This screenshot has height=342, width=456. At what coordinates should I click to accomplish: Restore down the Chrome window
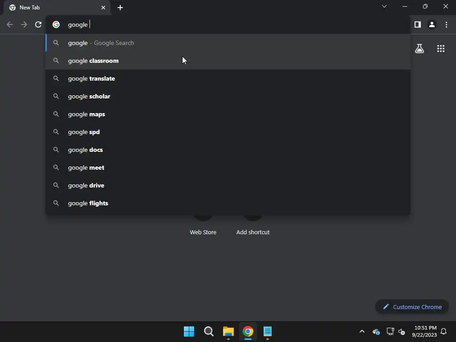[425, 6]
